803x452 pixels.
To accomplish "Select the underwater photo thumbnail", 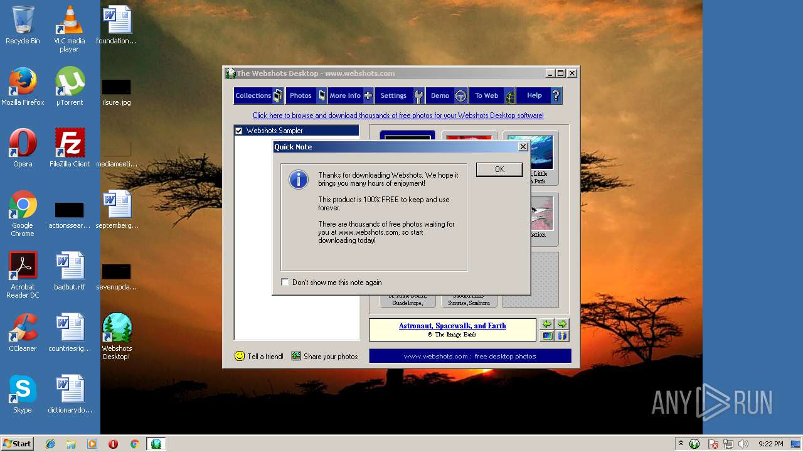I will point(530,157).
